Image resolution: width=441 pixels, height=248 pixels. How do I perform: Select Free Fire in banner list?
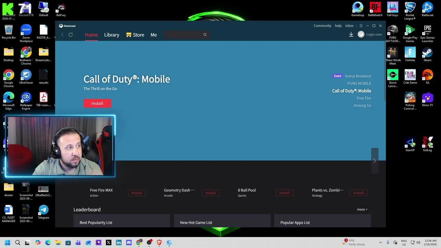pyautogui.click(x=364, y=98)
